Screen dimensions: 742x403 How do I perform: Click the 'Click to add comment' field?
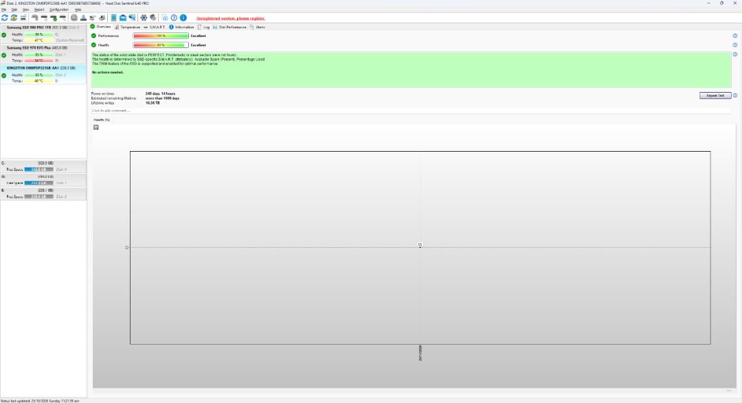411,111
